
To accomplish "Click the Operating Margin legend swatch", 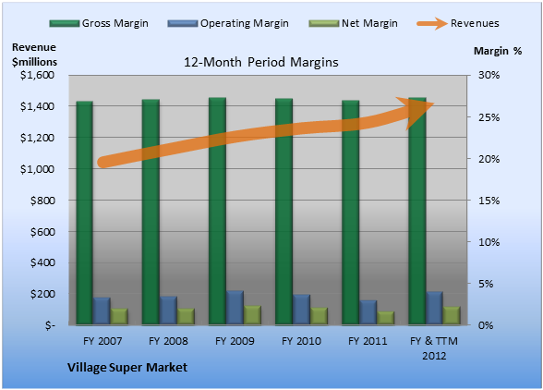I will [183, 24].
